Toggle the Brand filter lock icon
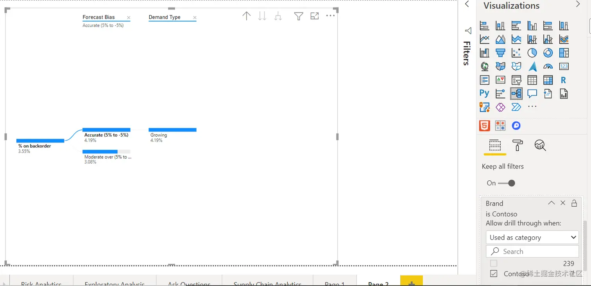591x286 pixels. tap(574, 203)
